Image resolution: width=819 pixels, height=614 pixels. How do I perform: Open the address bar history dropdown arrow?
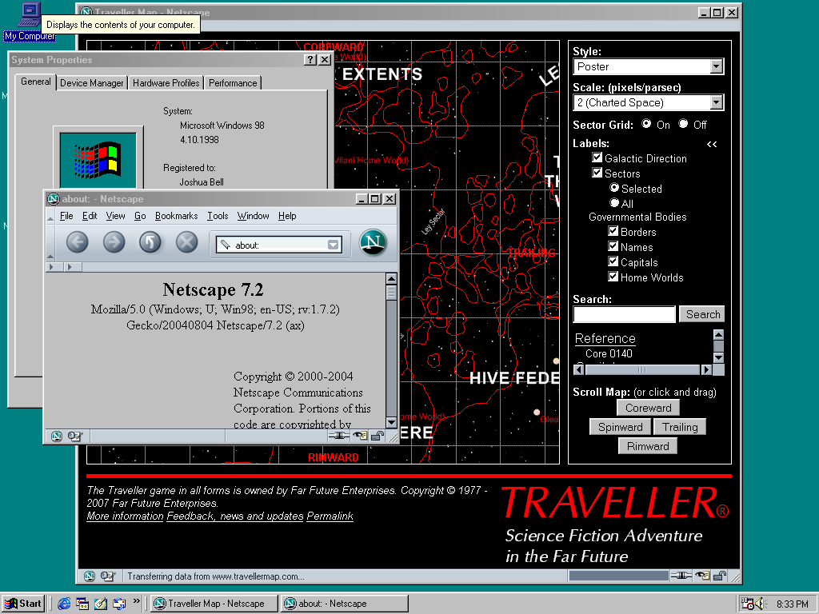pos(333,245)
